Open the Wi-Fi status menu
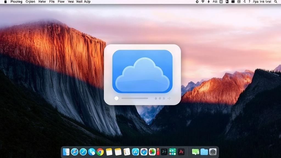This screenshot has height=158, width=281. click(x=203, y=2)
